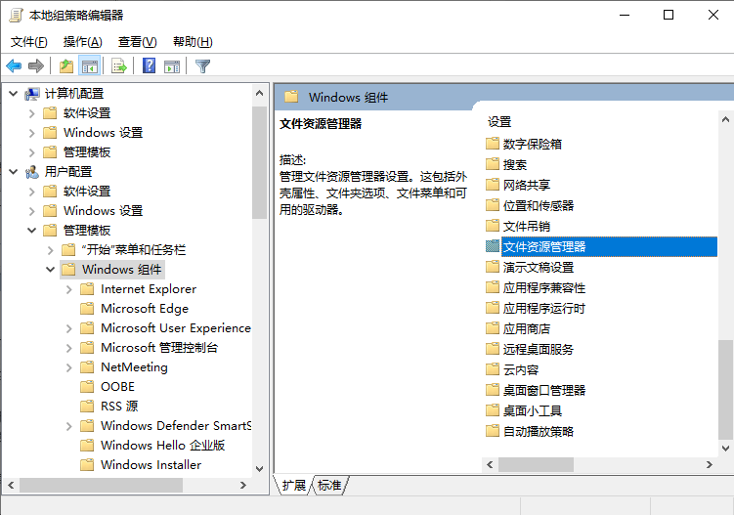734x515 pixels.
Task: Click the Filter funnel toolbar icon
Action: click(x=202, y=66)
